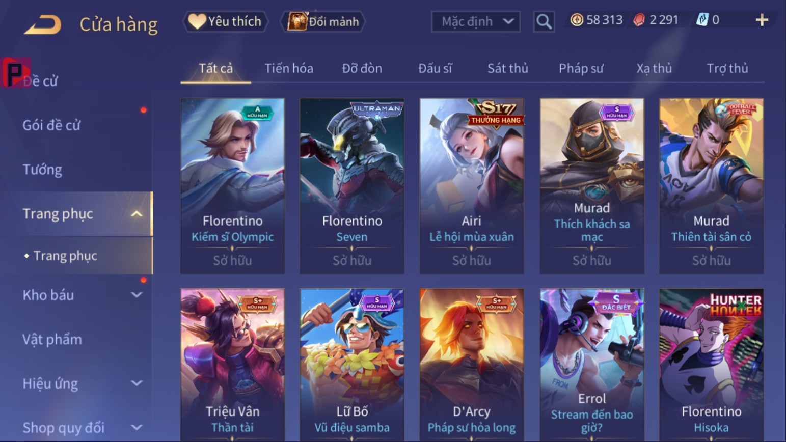Tap the plus icon to add currency
The image size is (786, 442).
point(762,20)
